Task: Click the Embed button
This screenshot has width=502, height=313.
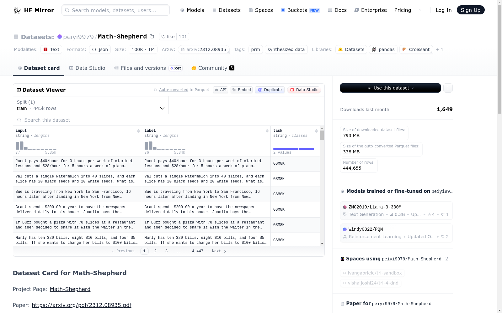Action: click(242, 90)
